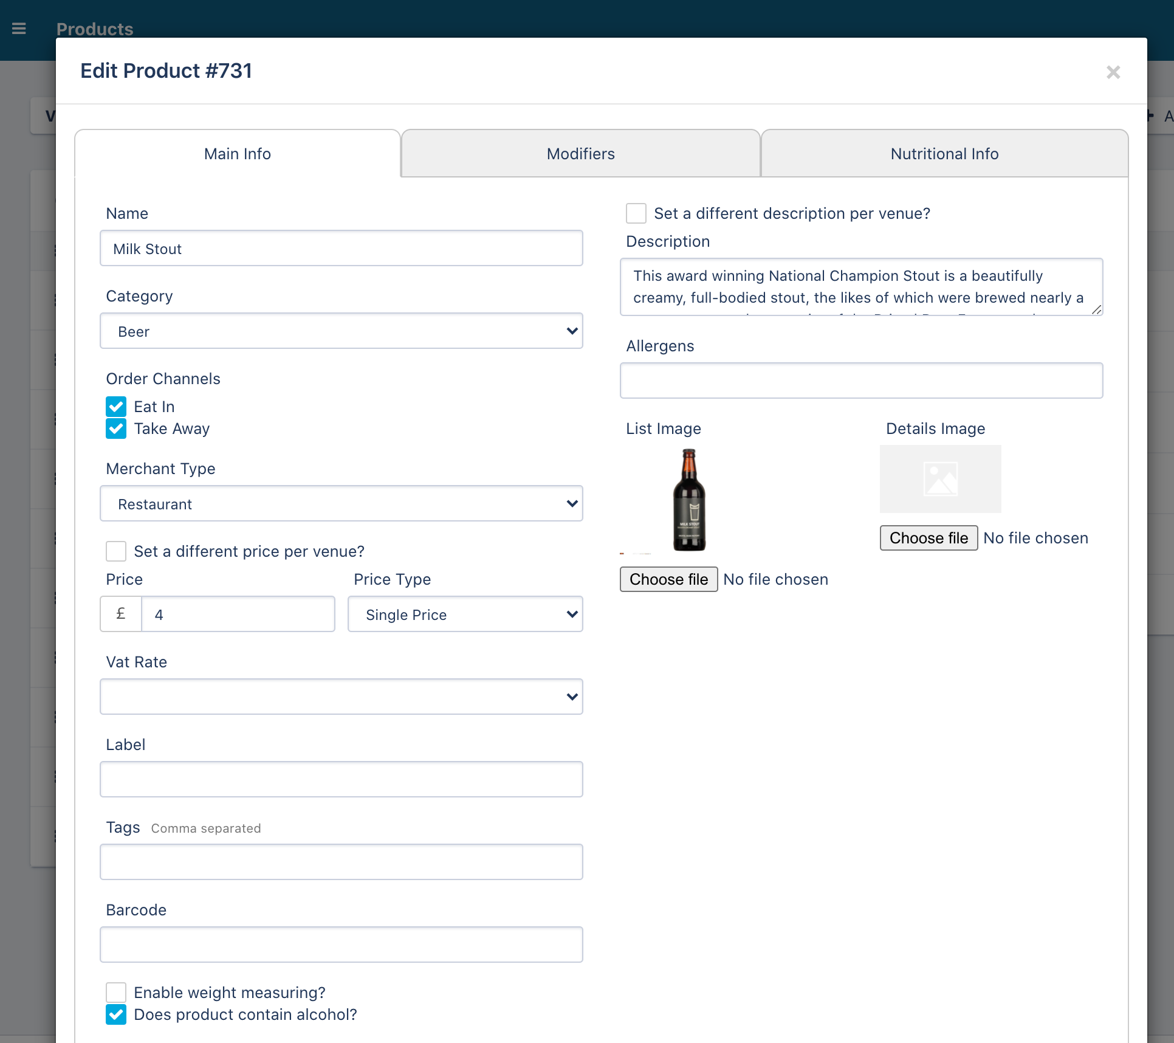Click the Products page title
Image resolution: width=1174 pixels, height=1043 pixels.
point(95,29)
